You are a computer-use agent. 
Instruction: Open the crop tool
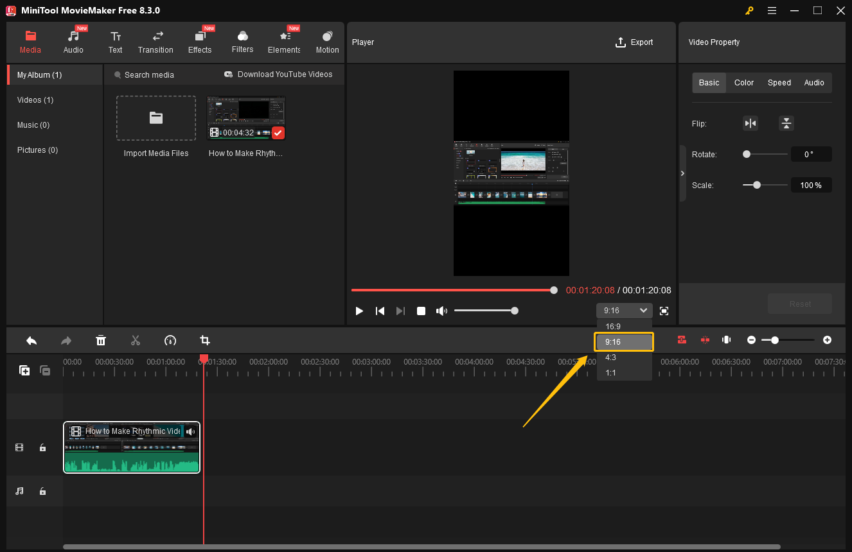tap(205, 340)
